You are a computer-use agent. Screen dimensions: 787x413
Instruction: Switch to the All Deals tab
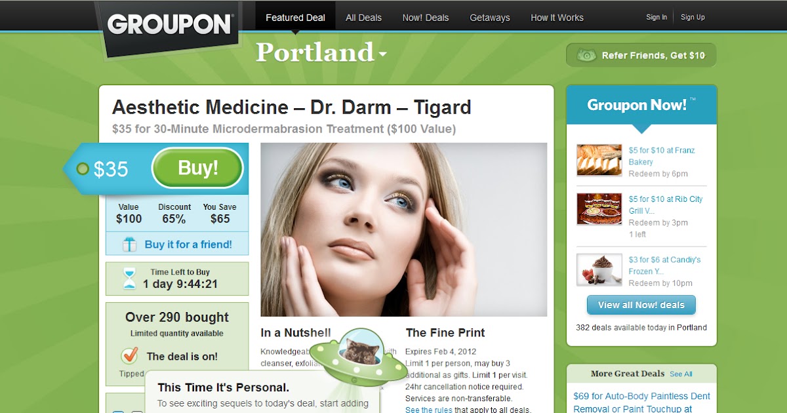364,18
